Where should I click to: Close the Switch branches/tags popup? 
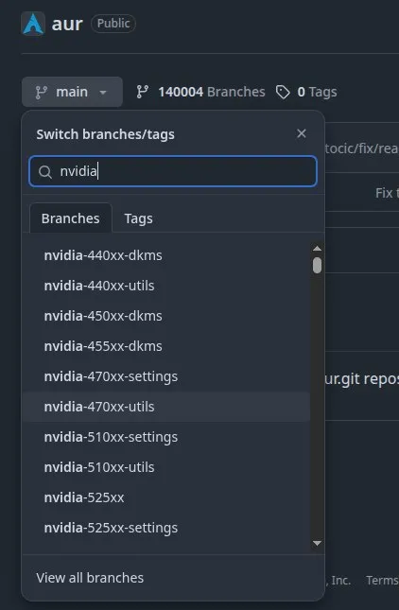point(302,133)
